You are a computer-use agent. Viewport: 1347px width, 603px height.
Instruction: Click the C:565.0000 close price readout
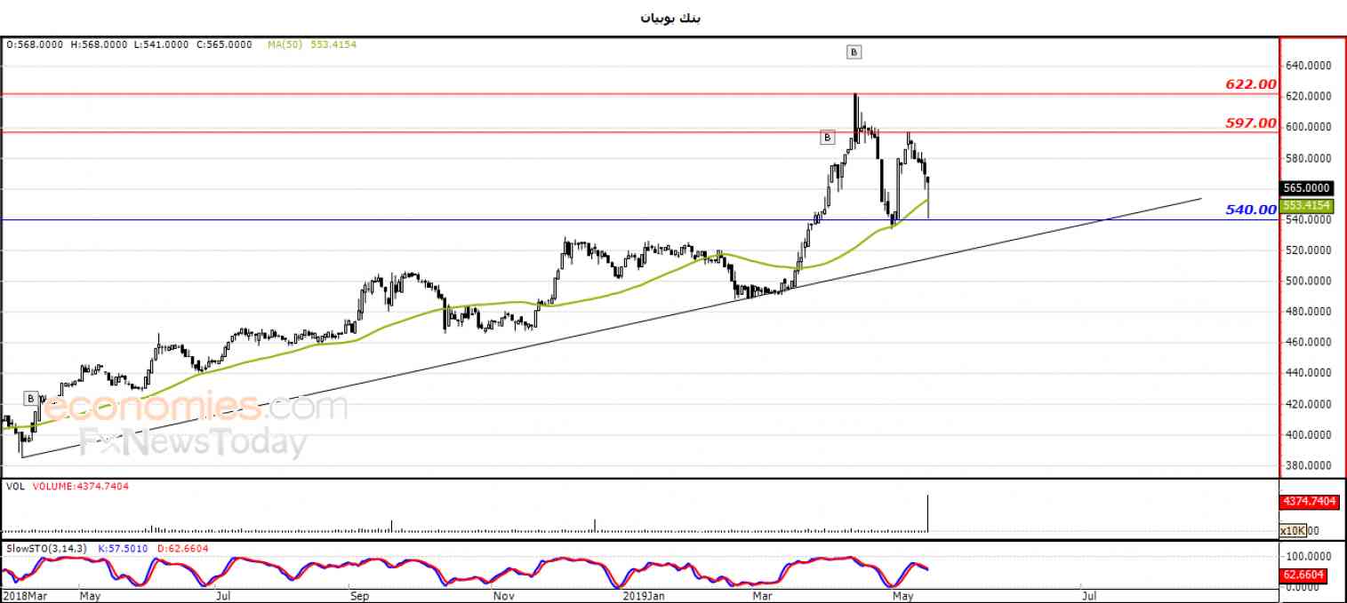[225, 44]
